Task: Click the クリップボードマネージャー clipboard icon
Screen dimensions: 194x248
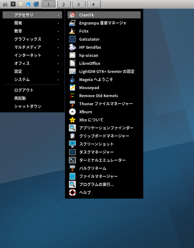Action: (72, 136)
